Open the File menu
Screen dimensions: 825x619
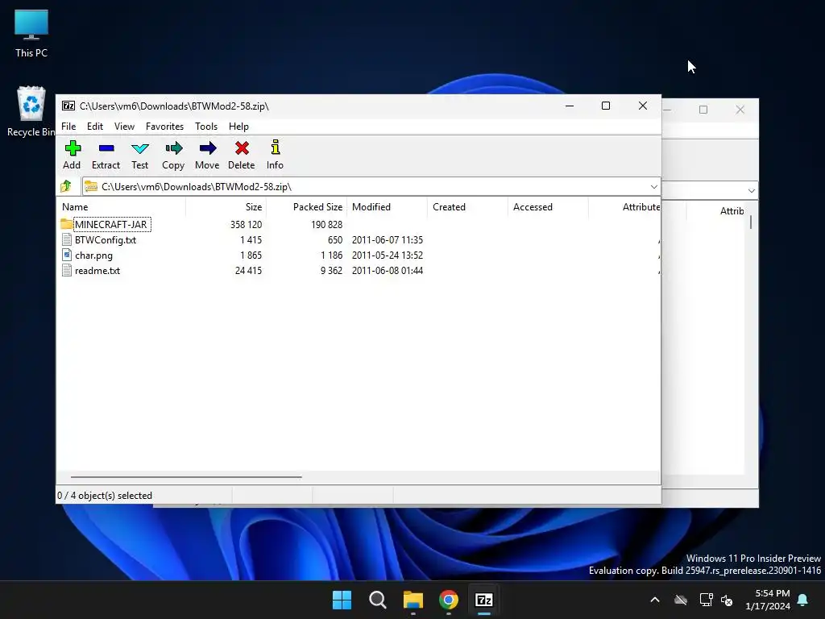(x=68, y=127)
